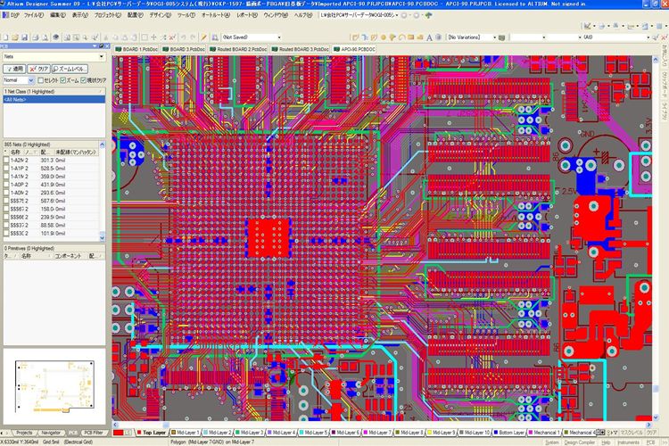Check the box for net 1-A0N
The image size is (669, 446).
click(x=6, y=193)
